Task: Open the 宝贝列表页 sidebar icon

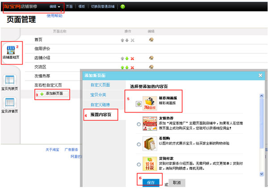Action: (9, 80)
